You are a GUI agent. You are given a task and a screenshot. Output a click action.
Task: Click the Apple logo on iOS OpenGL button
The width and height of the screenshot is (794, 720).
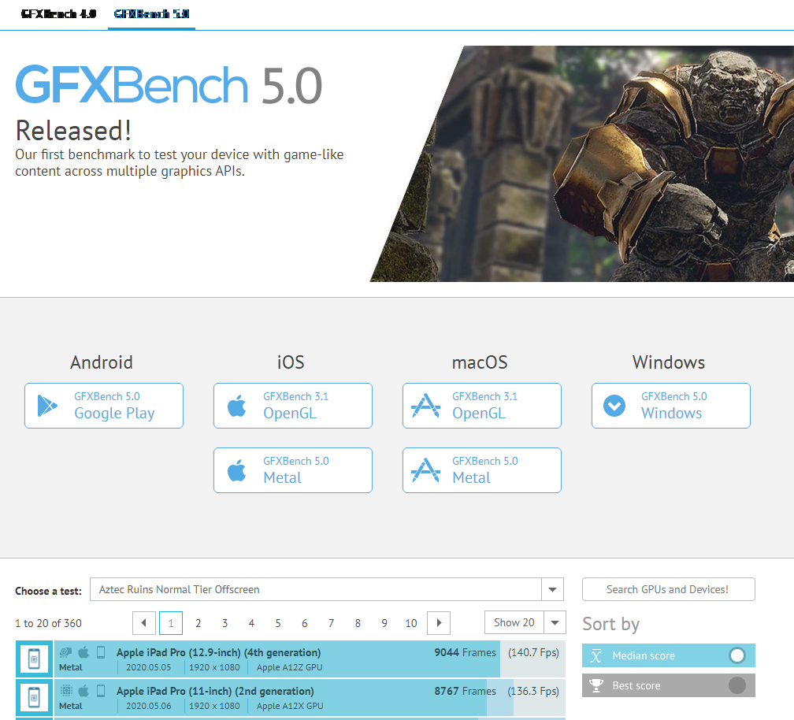pyautogui.click(x=236, y=406)
